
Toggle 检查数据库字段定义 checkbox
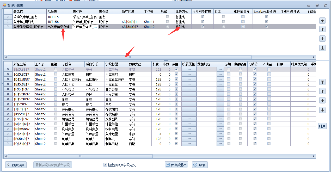105,165
